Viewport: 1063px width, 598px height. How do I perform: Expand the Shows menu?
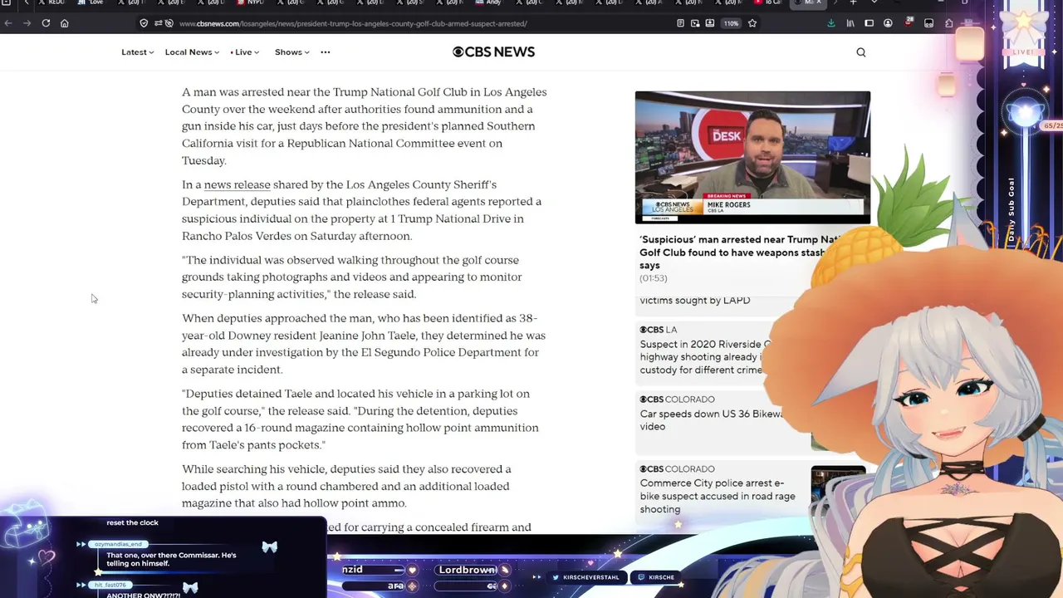(x=292, y=52)
